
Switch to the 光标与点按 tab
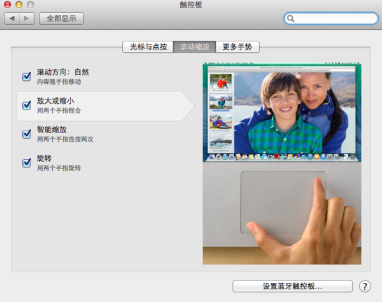click(x=148, y=47)
